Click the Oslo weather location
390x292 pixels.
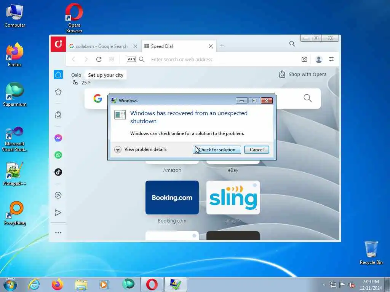(76, 75)
